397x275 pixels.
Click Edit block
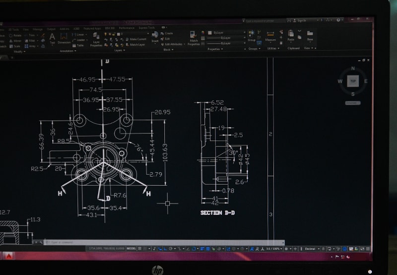pyautogui.click(x=165, y=39)
